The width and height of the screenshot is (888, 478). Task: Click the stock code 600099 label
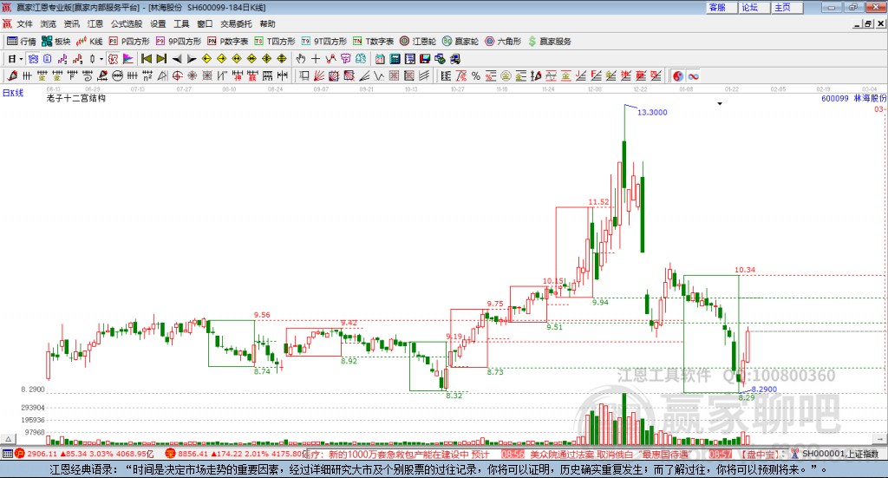(x=835, y=98)
